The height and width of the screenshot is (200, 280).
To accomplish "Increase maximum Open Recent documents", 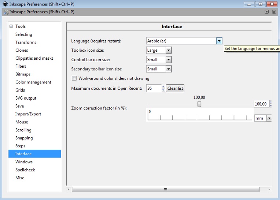I will 163,86.
